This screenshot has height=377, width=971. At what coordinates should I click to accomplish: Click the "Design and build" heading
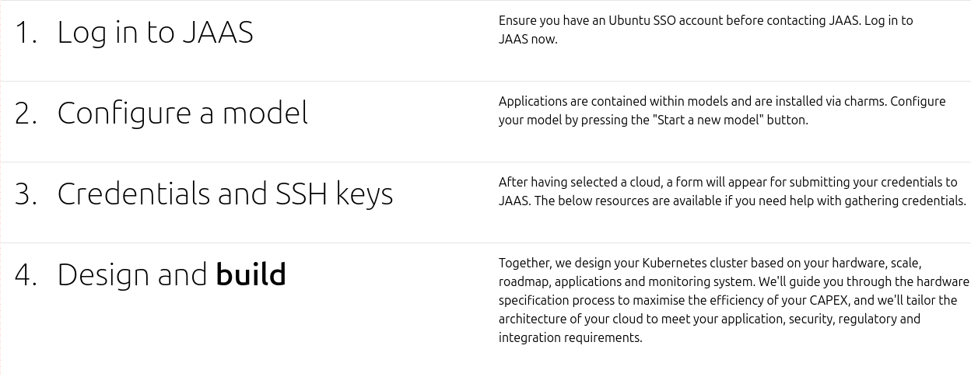point(171,274)
